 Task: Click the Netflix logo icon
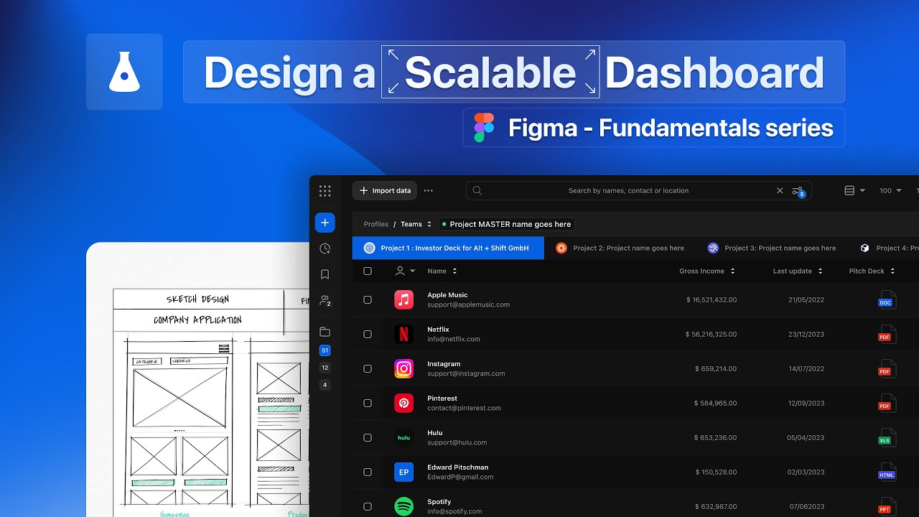tap(404, 334)
